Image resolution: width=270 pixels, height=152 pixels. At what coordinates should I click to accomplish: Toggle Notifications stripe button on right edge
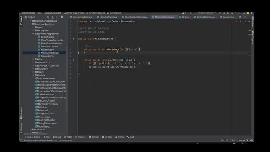tap(253, 38)
